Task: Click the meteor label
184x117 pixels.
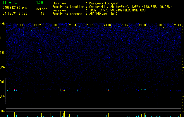Action: click(42, 9)
